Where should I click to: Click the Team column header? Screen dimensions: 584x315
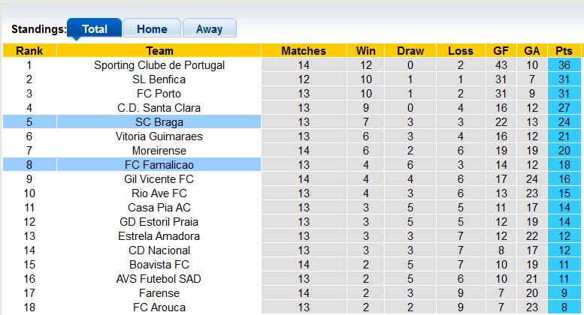159,51
